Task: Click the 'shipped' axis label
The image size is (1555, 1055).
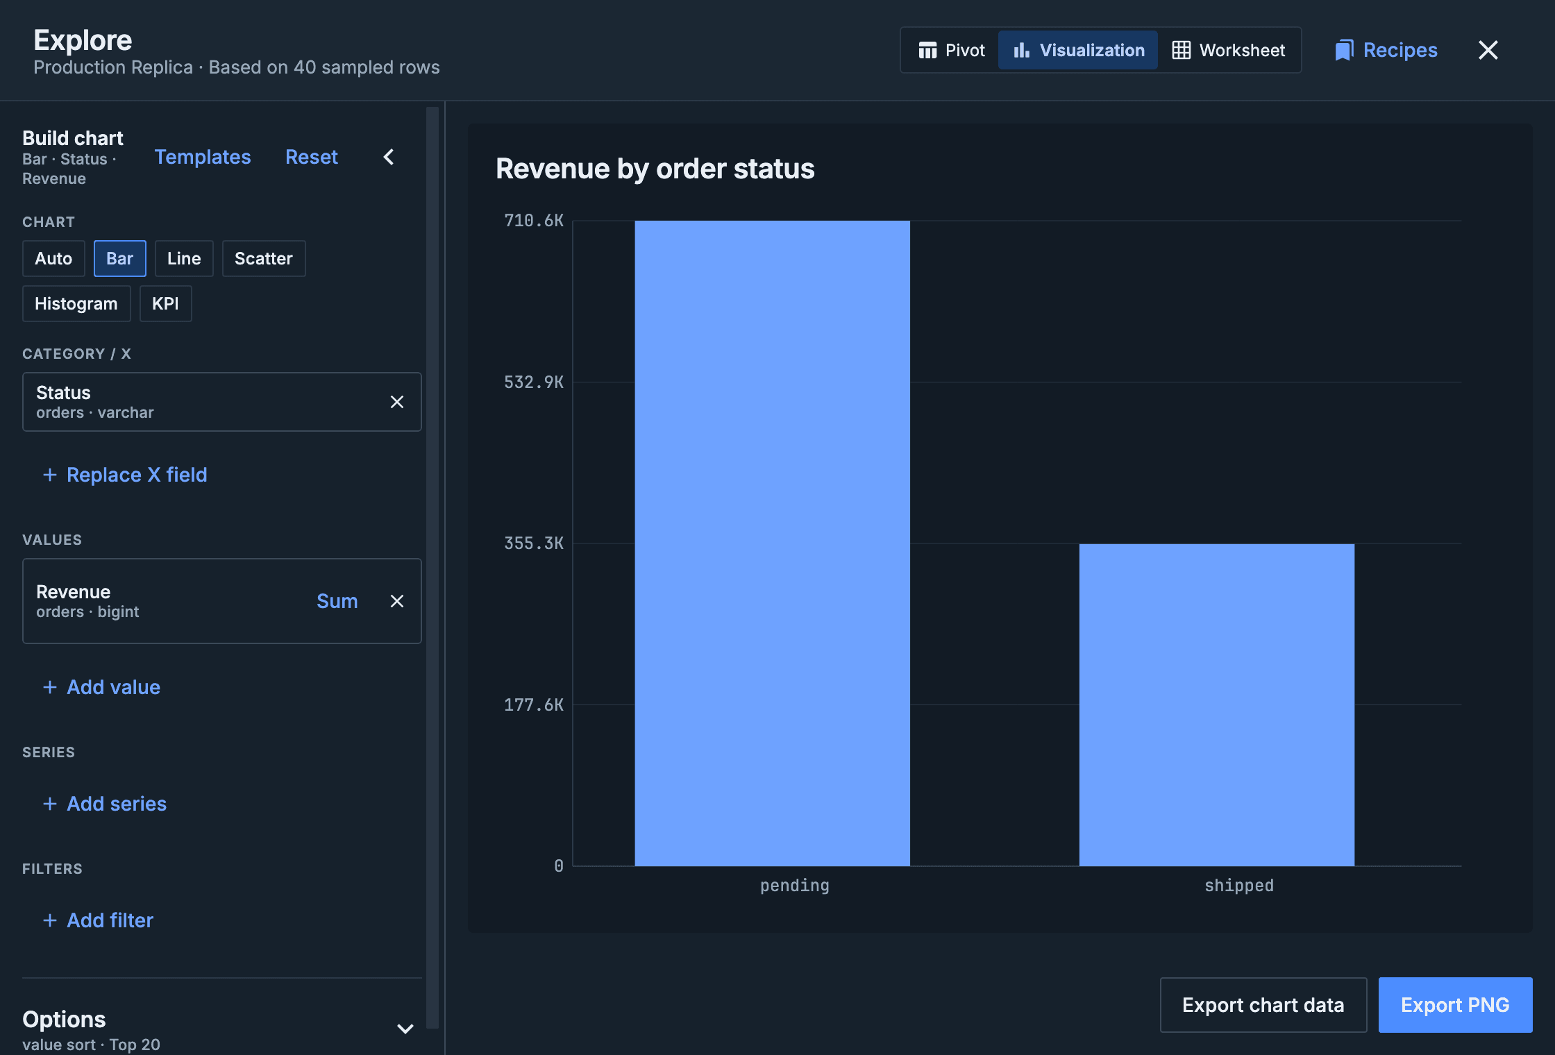Action: point(1238,886)
